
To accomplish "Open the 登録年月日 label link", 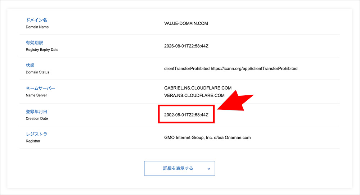I will 36,112.
